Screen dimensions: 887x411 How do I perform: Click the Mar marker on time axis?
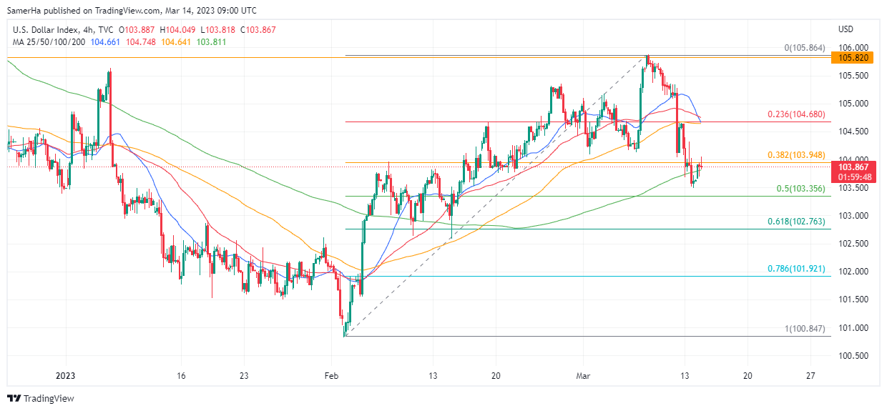click(583, 375)
